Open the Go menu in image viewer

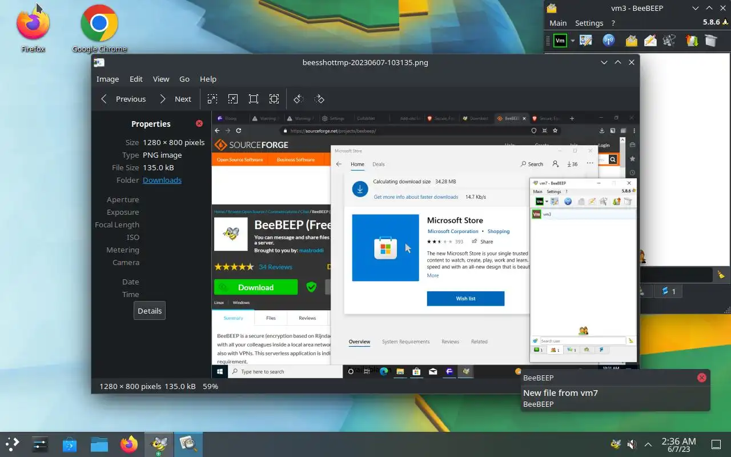[x=184, y=79]
